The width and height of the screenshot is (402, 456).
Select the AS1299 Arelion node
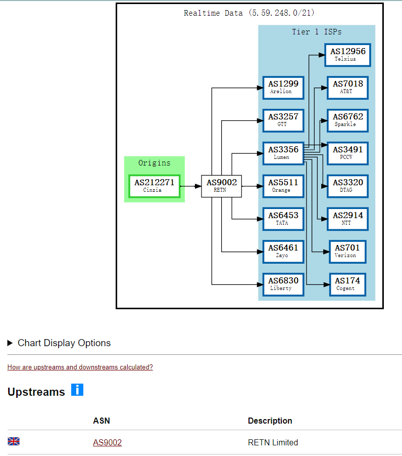[283, 88]
